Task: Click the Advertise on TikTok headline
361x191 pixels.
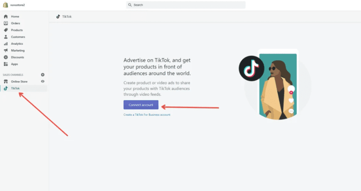Action: pos(157,67)
